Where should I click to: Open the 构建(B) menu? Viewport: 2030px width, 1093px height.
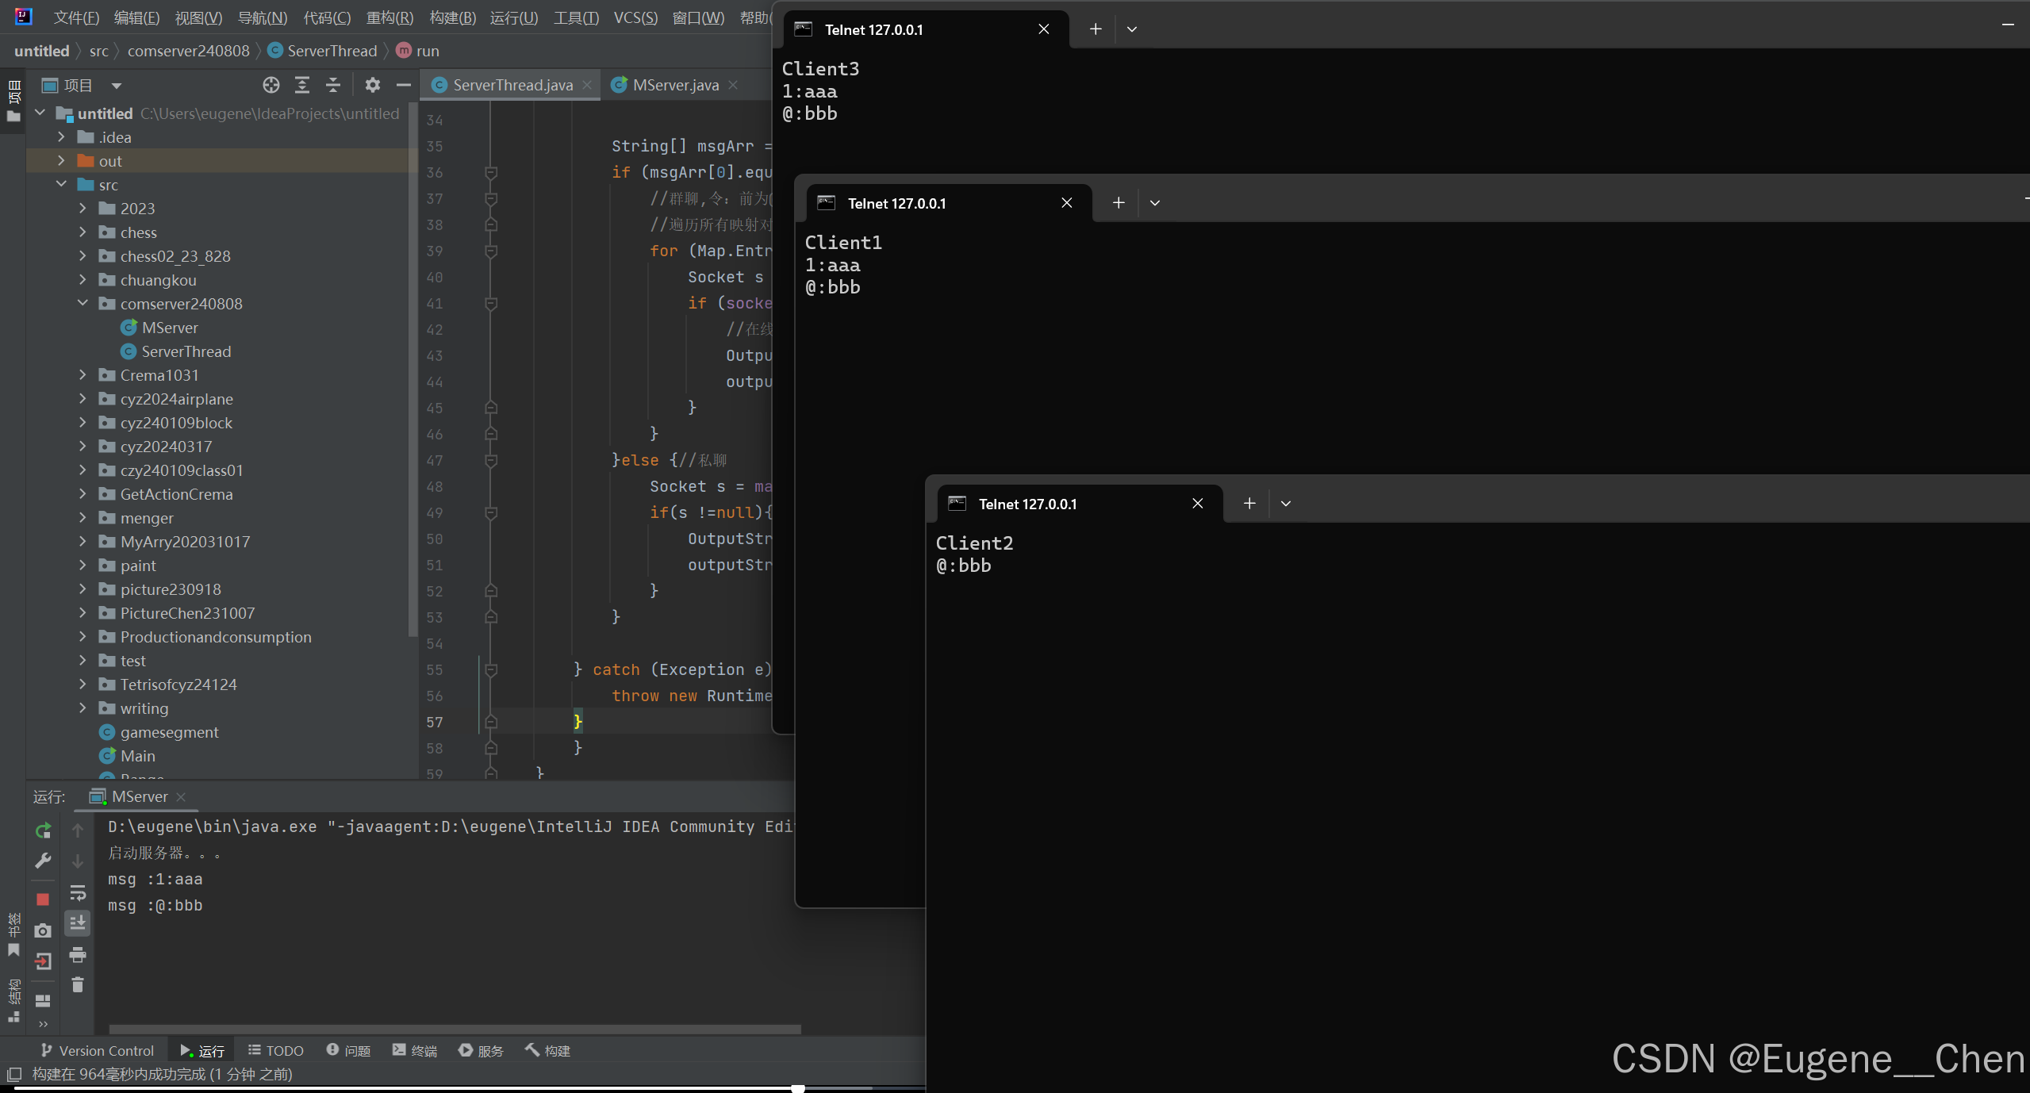[452, 17]
